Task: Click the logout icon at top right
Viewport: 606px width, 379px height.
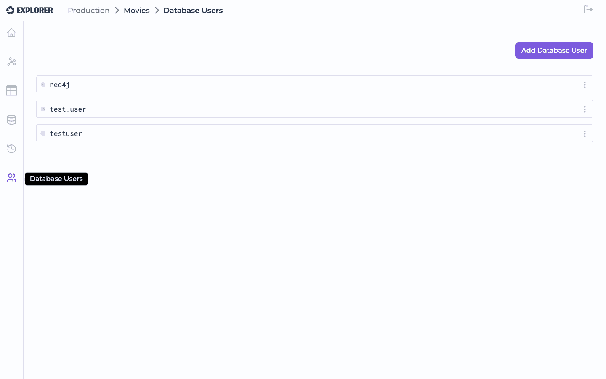Action: pos(588,10)
